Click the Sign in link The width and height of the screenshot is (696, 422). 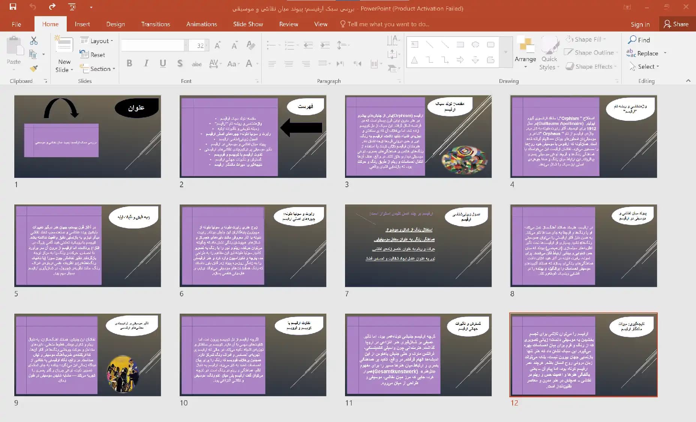(640, 24)
